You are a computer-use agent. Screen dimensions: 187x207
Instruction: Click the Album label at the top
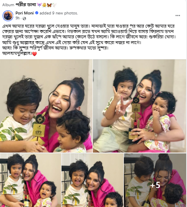pyautogui.click(x=8, y=5)
